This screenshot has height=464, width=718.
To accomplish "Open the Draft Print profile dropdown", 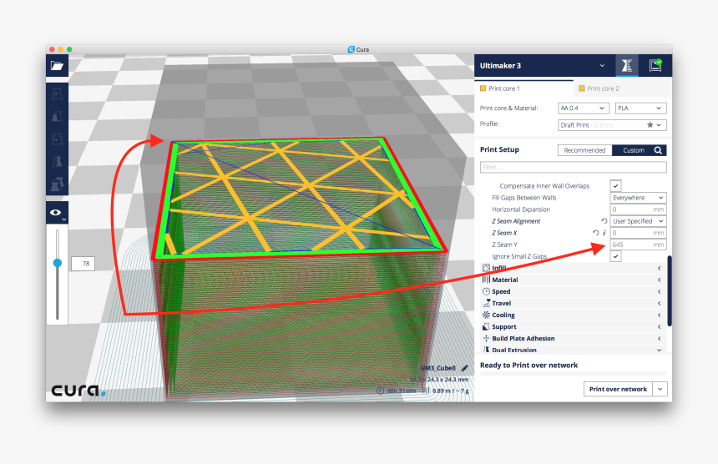I will [x=612, y=125].
